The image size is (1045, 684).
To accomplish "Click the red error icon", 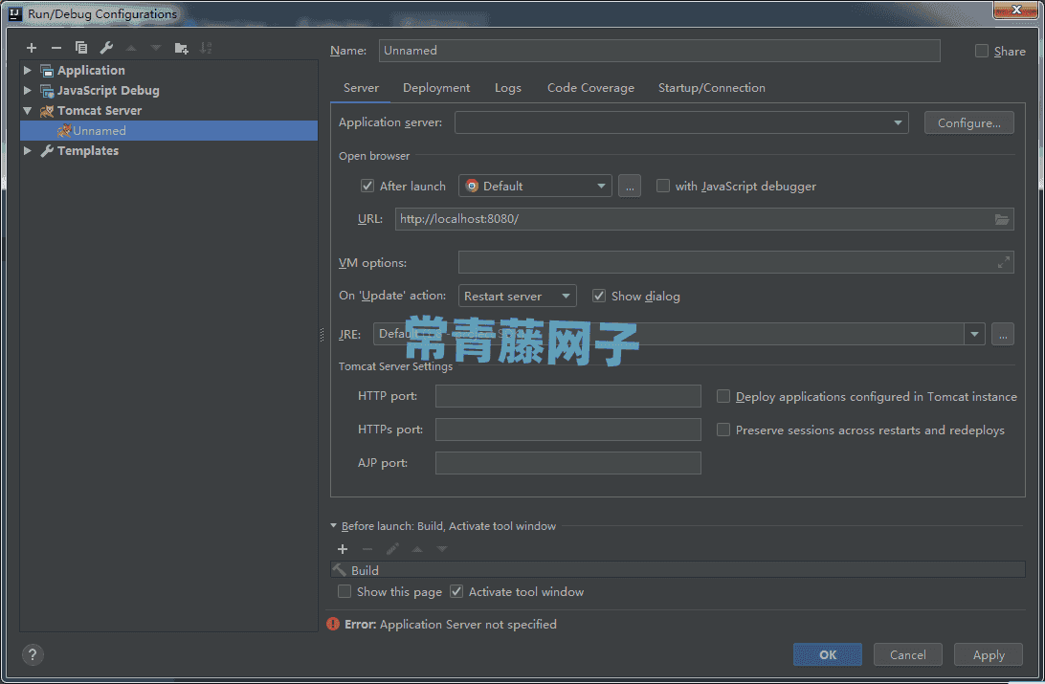I will pyautogui.click(x=333, y=624).
